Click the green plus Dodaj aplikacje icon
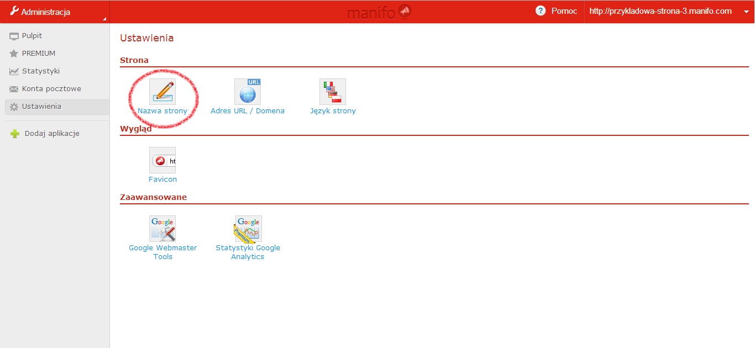The width and height of the screenshot is (755, 348). pyautogui.click(x=15, y=134)
